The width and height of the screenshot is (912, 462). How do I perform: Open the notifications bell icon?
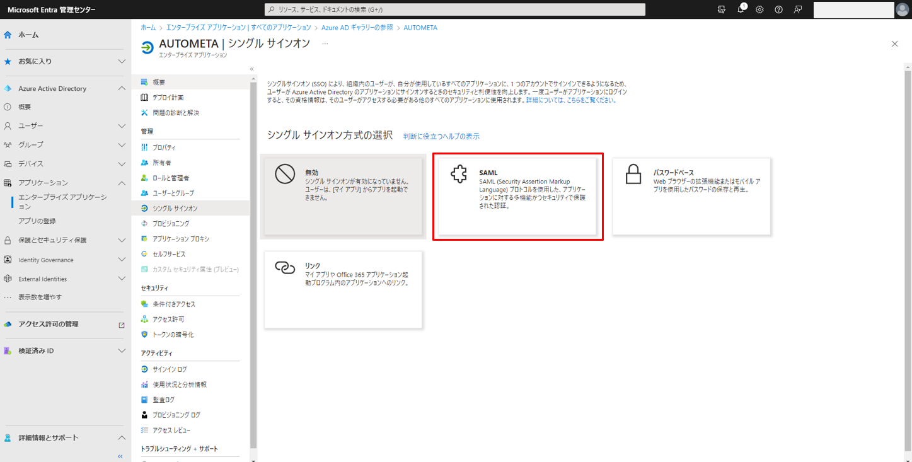coord(741,9)
